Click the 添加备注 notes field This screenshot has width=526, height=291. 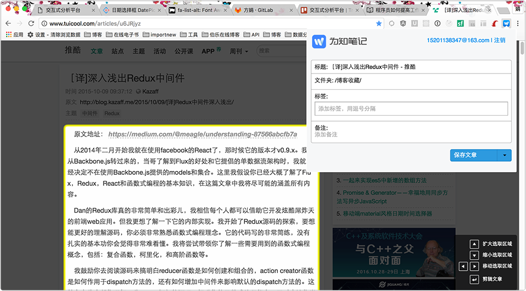[x=411, y=135]
